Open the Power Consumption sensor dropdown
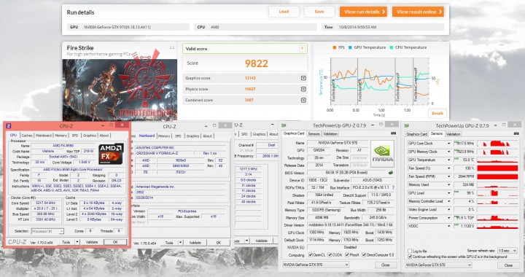 coord(449,218)
